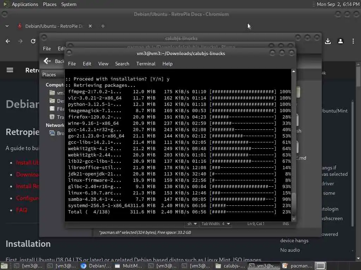This screenshot has width=361, height=270.
Task: Click the firefox-129.0.2 download row
Action: click(179, 117)
